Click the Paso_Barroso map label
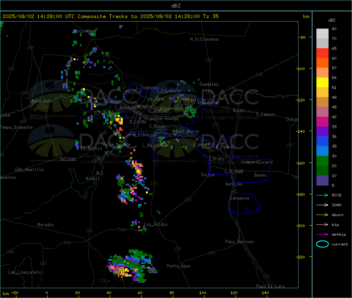The width and height of the screenshot is (352, 298). [x=239, y=242]
